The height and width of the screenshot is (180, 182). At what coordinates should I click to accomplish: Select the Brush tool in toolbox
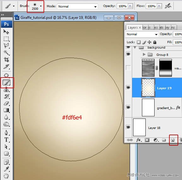(7, 83)
